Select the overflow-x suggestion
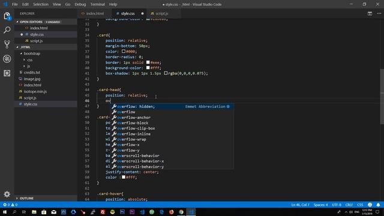 [x=172, y=145]
